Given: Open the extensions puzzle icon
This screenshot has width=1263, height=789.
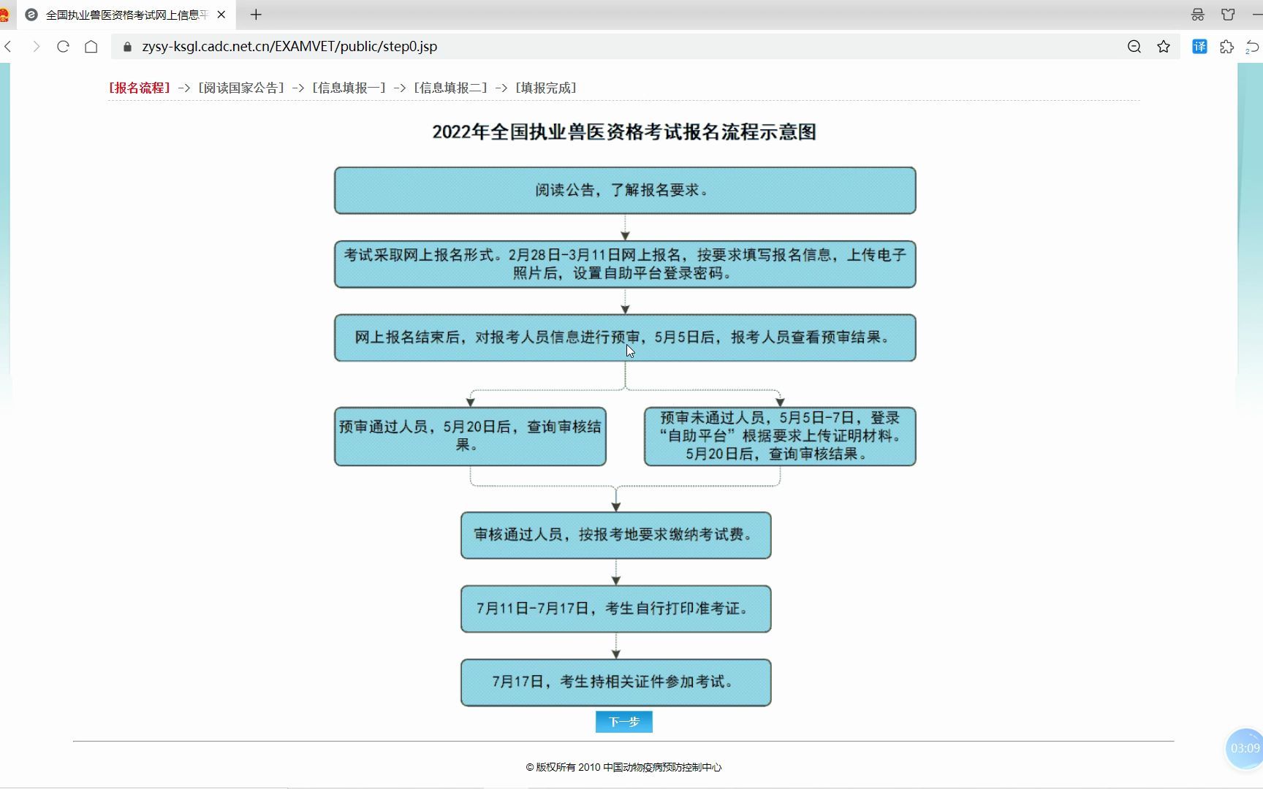Looking at the screenshot, I should [x=1226, y=47].
